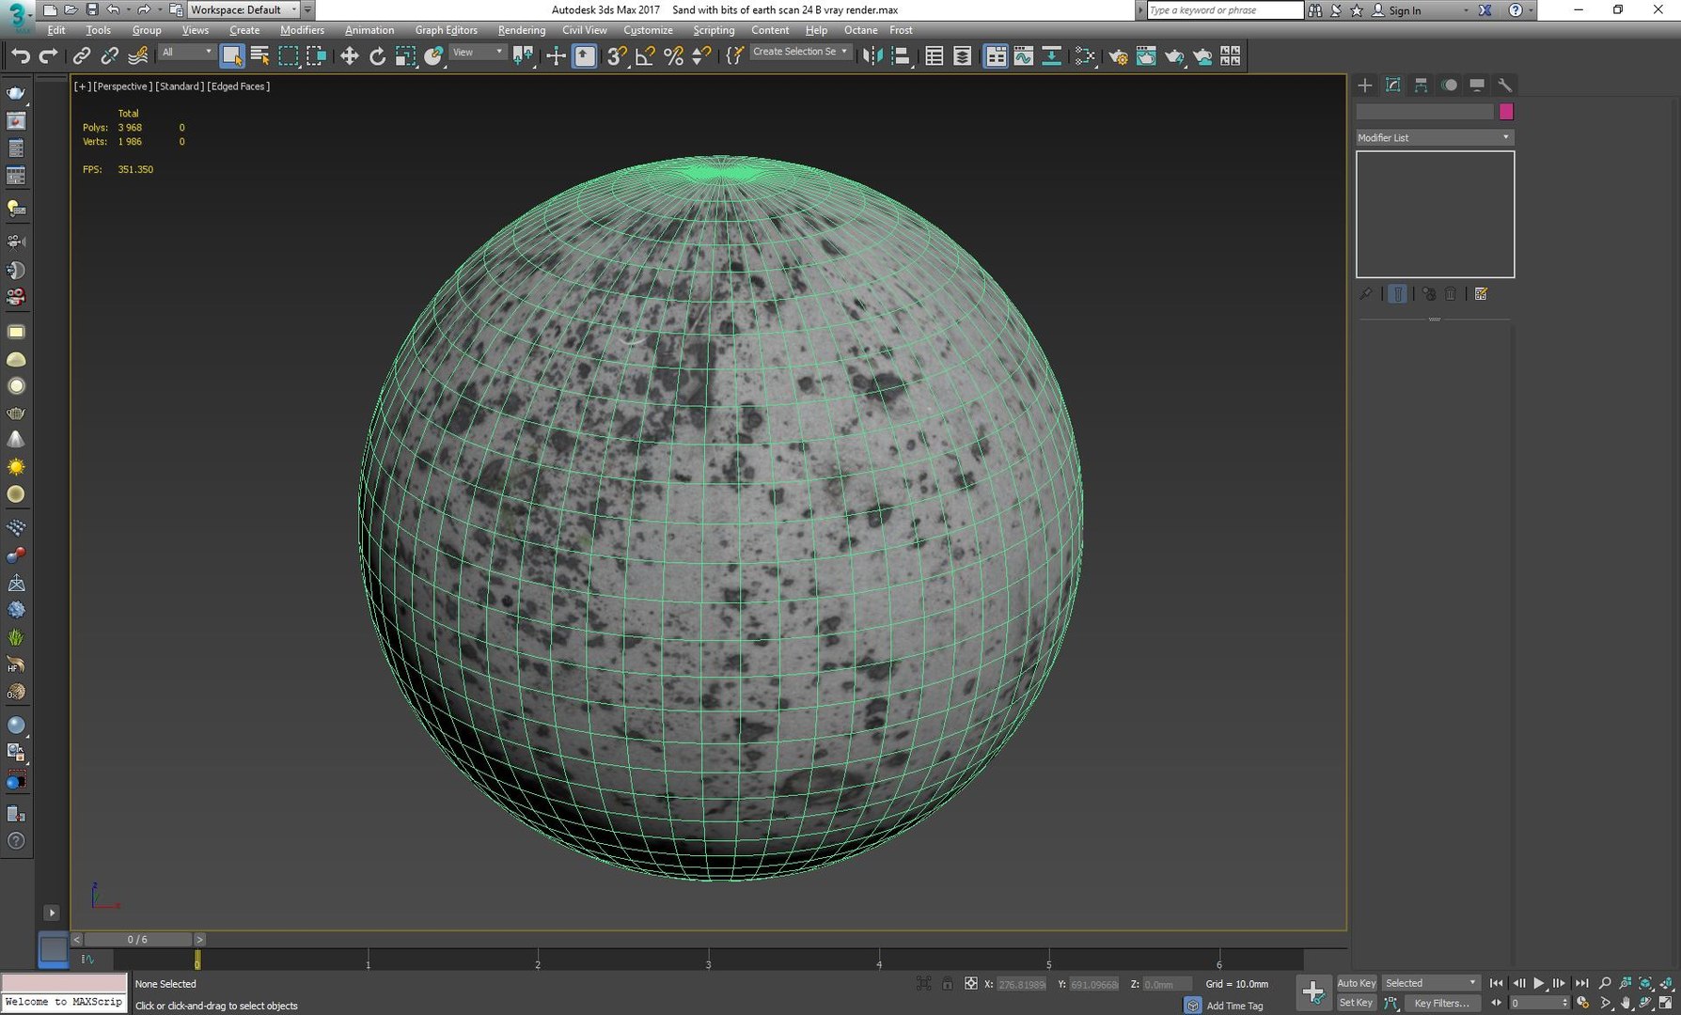1681x1015 pixels.
Task: Click Add Time Tag
Action: coord(1234,1006)
